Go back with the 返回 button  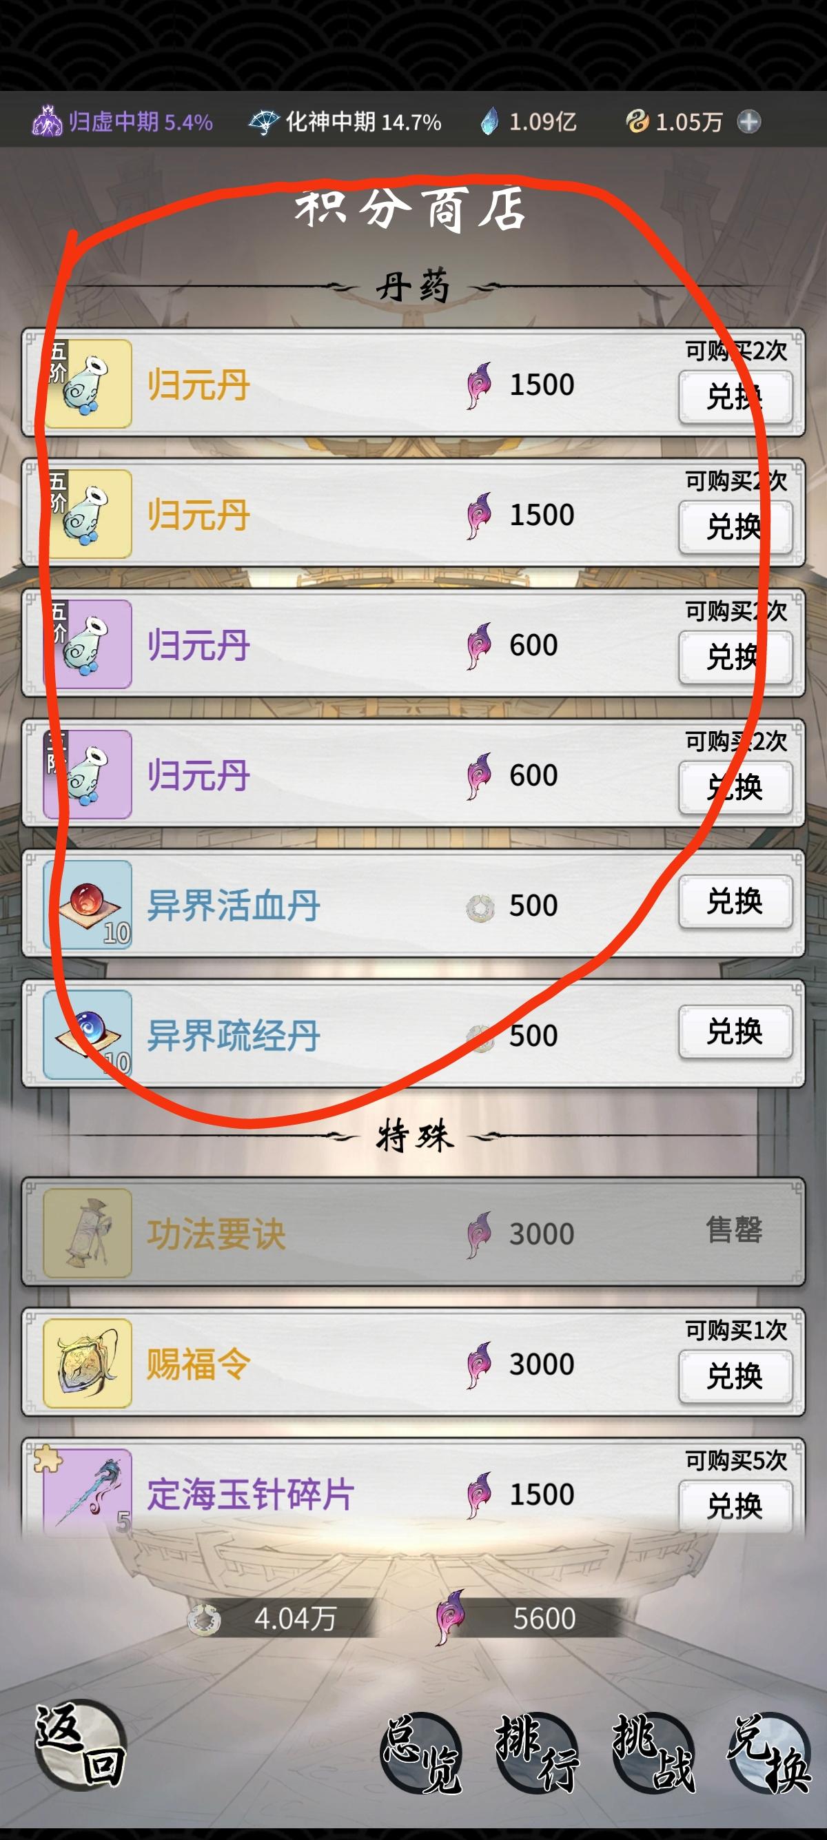(x=80, y=1744)
